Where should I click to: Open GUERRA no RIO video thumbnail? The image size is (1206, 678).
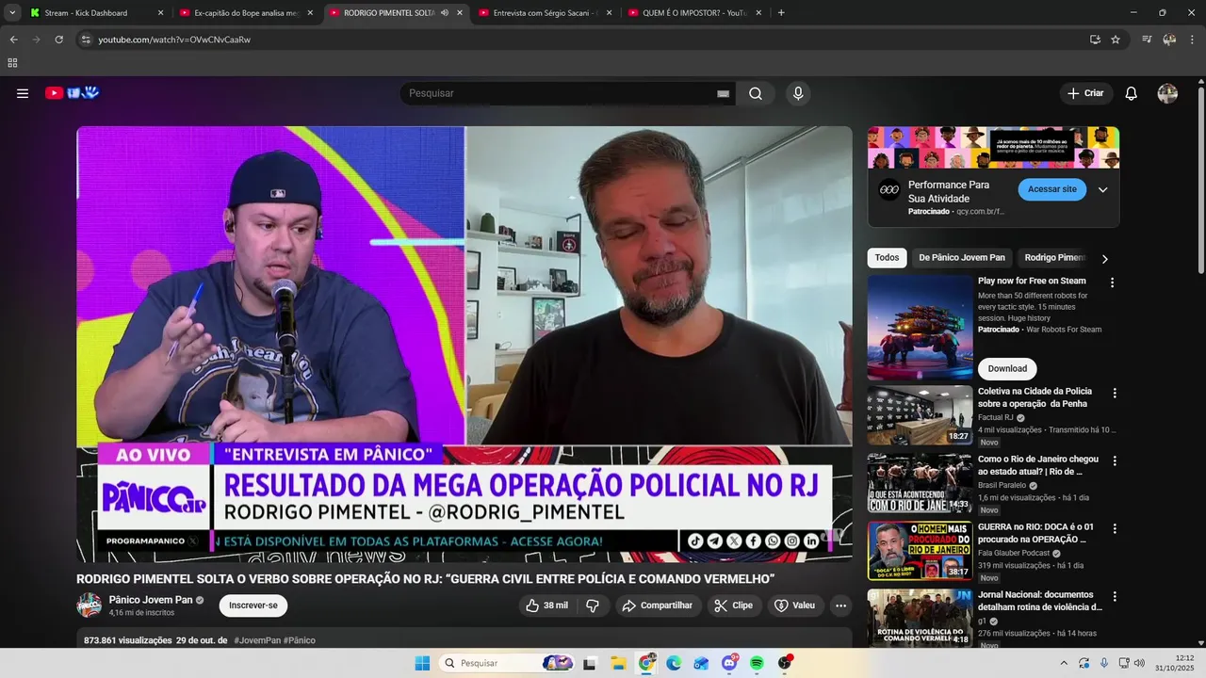pos(921,551)
